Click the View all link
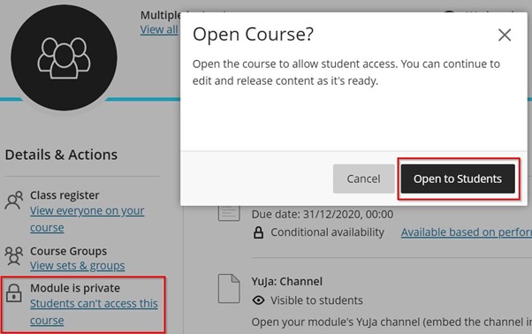 [x=159, y=29]
